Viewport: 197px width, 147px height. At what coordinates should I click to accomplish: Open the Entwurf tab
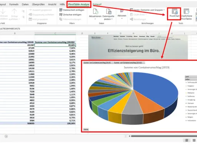(97, 5)
